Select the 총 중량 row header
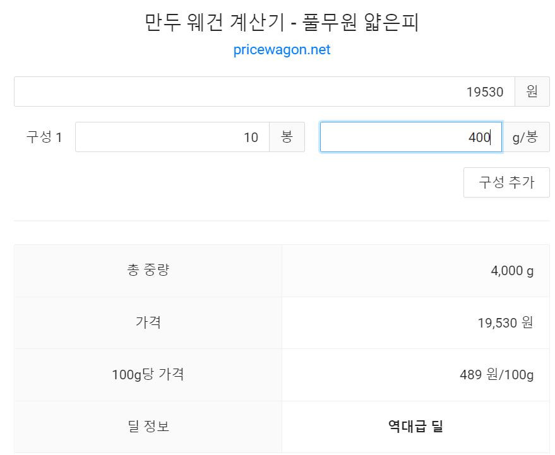This screenshot has height=455, width=555. tap(148, 270)
